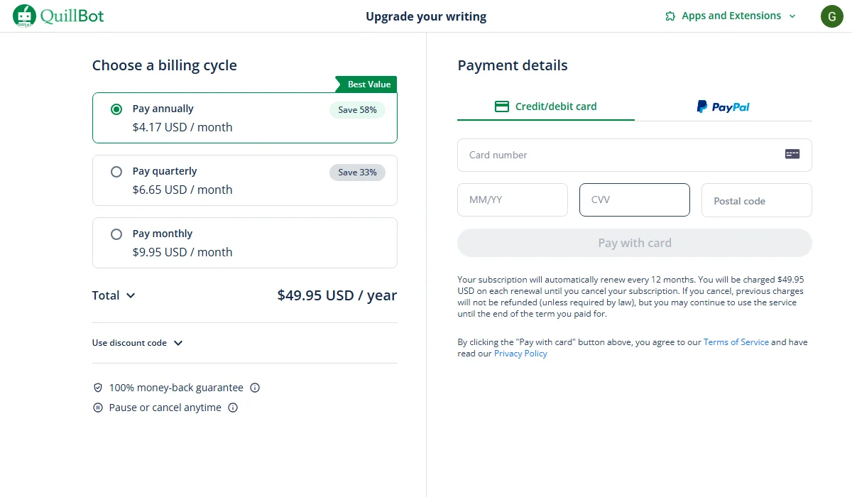Screen dimensions: 852x497
Task: Open the Terms of Service link
Action: [x=736, y=342]
